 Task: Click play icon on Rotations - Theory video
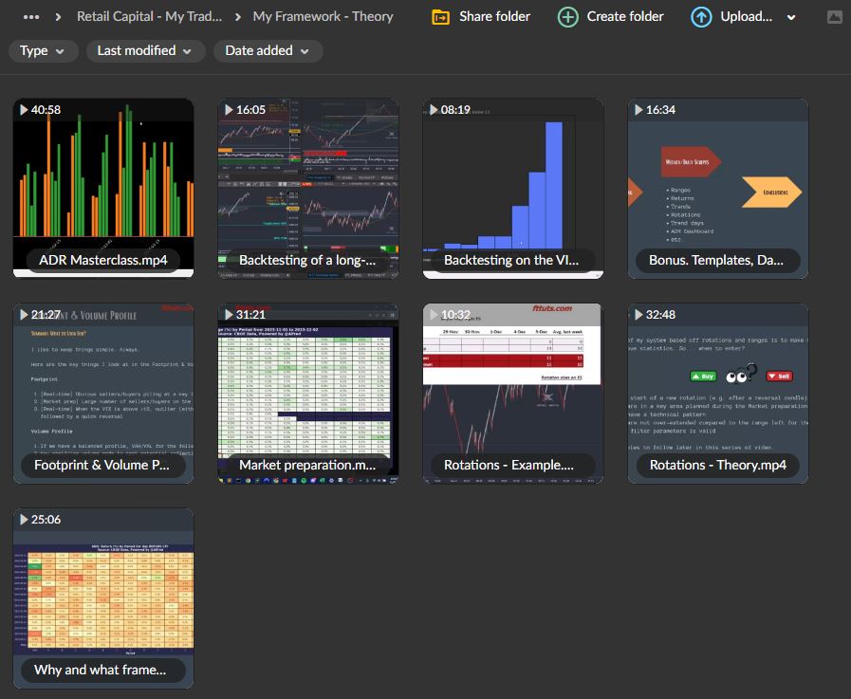(638, 315)
